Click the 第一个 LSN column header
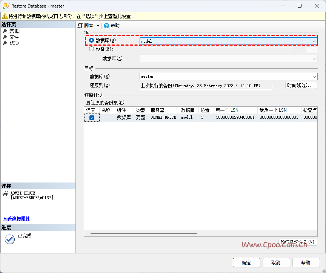Viewport: 326px width, 273px height. coord(235,110)
